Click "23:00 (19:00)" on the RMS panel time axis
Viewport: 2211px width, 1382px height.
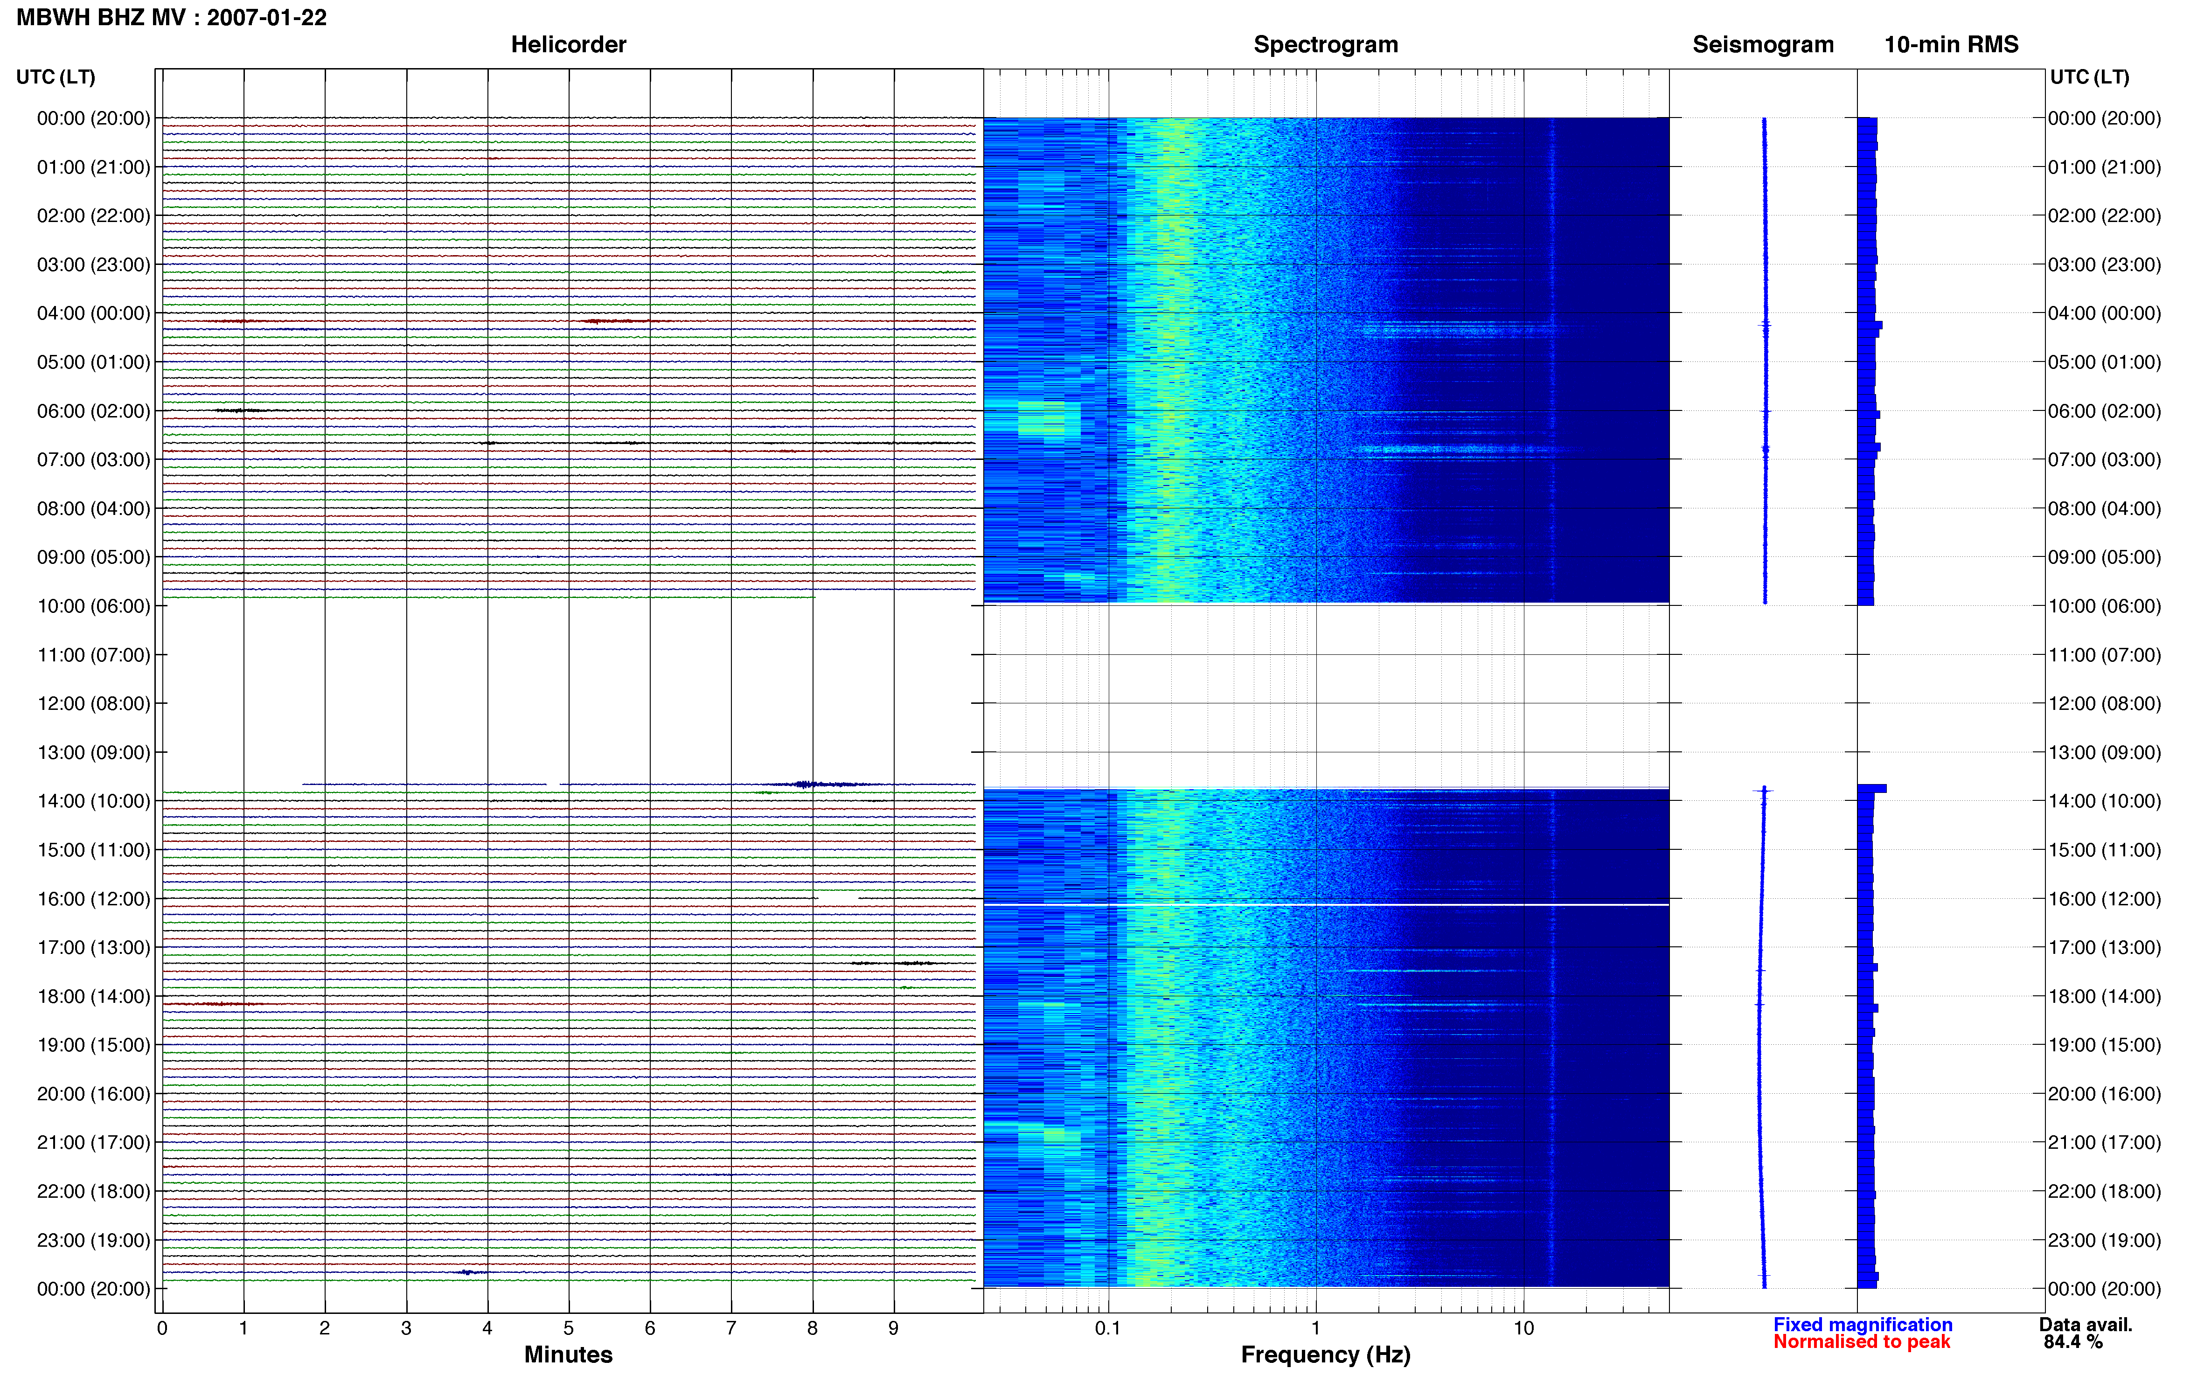pos(2105,1240)
